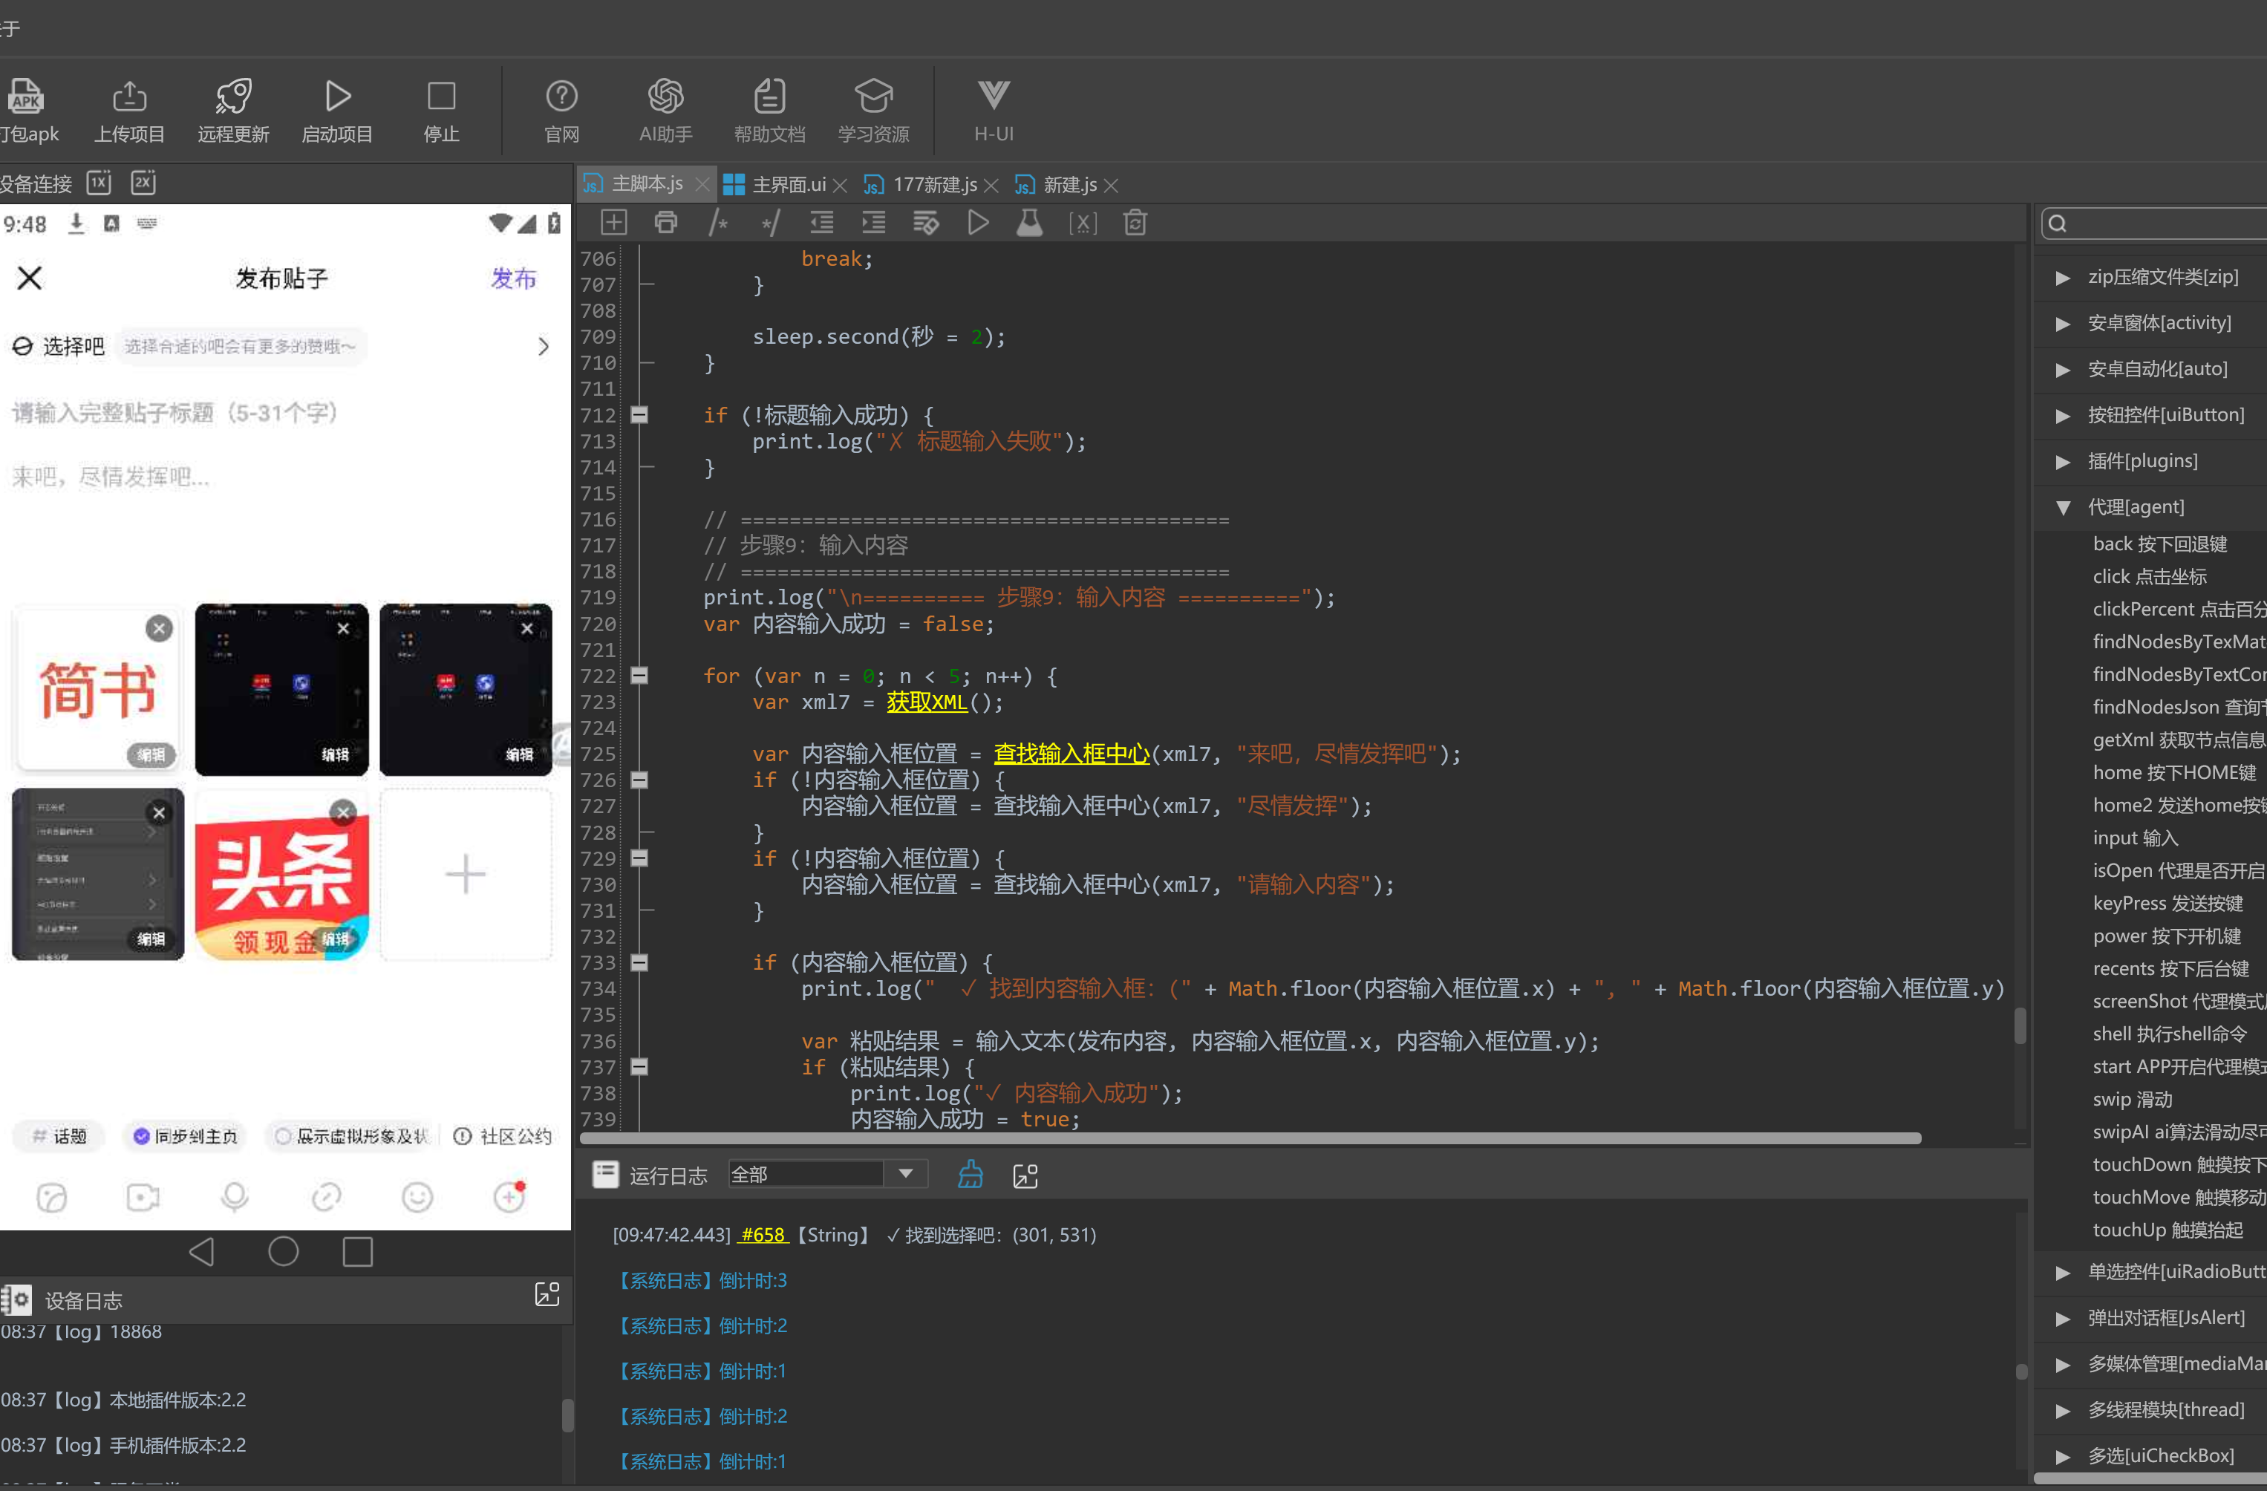Expand the 插件[plugins] node
The width and height of the screenshot is (2267, 1491).
click(2062, 462)
